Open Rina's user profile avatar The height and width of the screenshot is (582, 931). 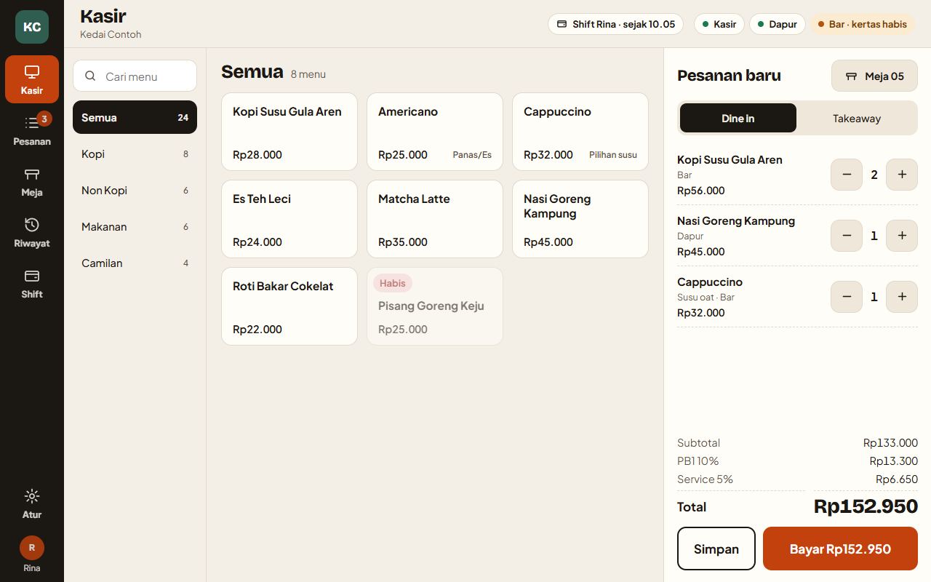coord(32,548)
